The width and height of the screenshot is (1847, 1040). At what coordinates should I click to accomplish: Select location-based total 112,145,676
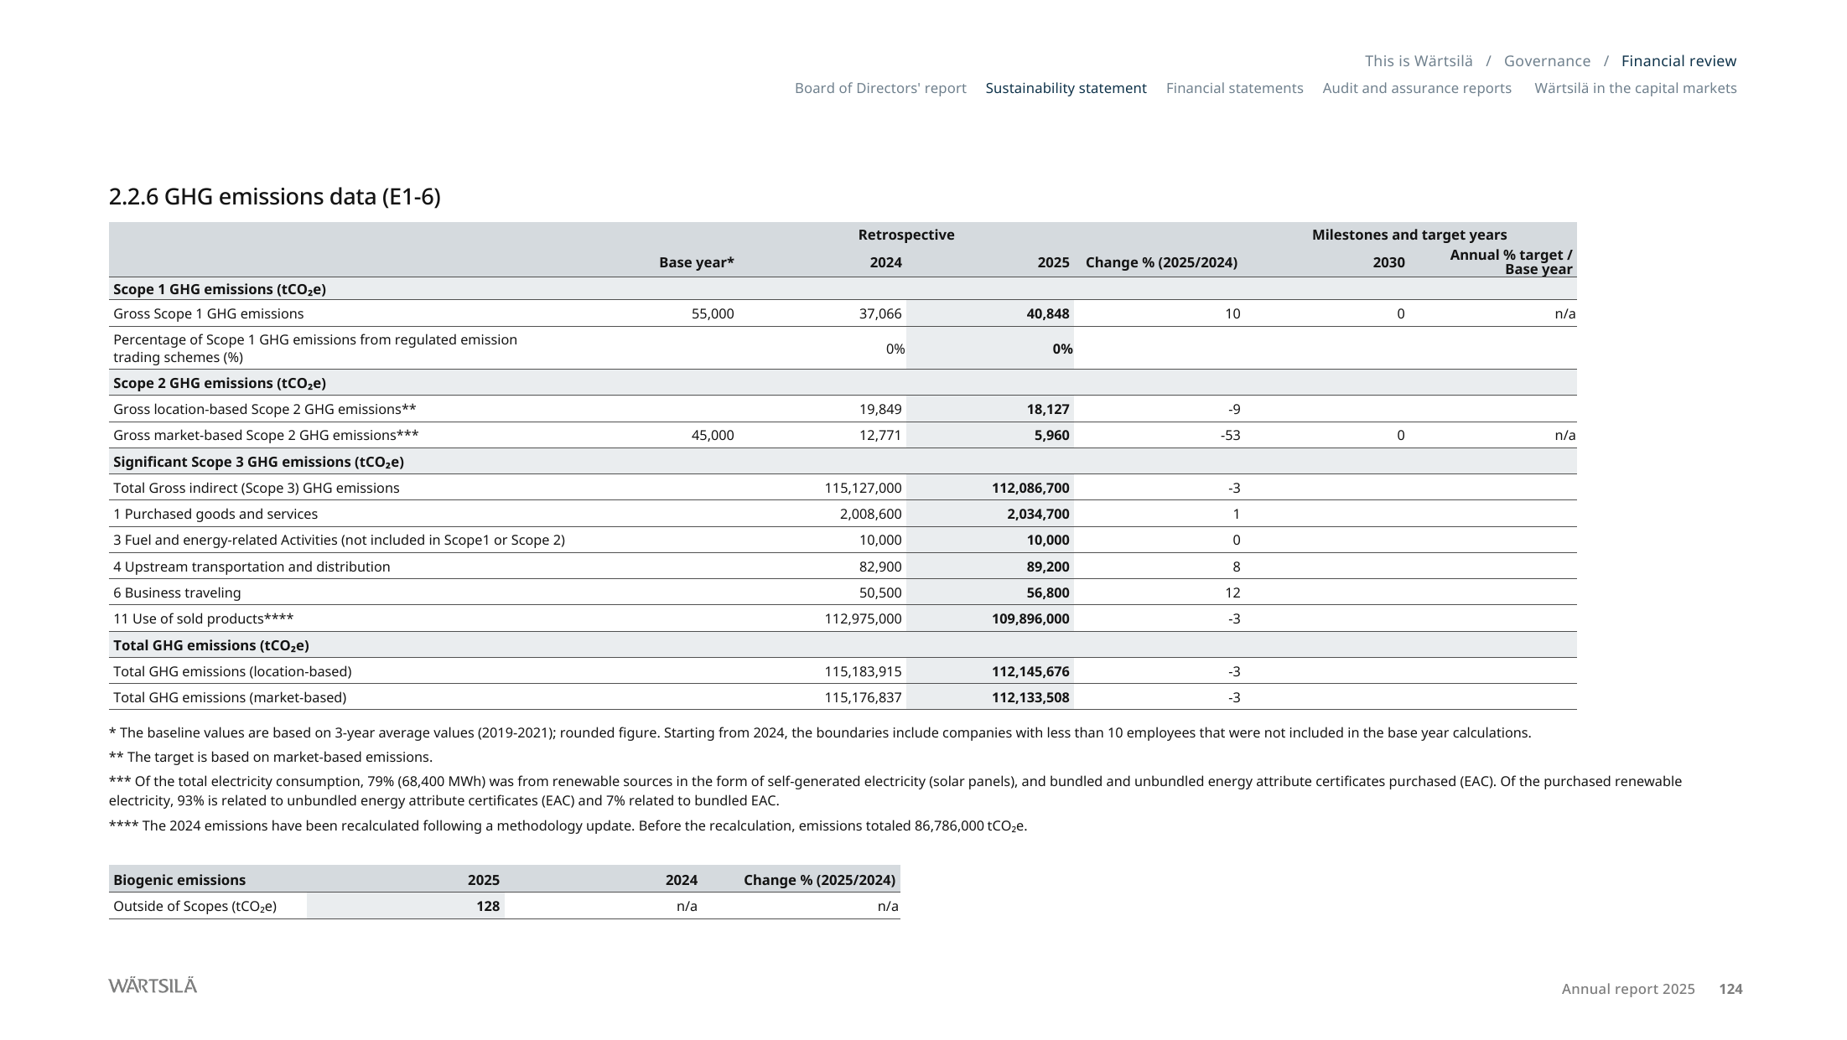1030,671
